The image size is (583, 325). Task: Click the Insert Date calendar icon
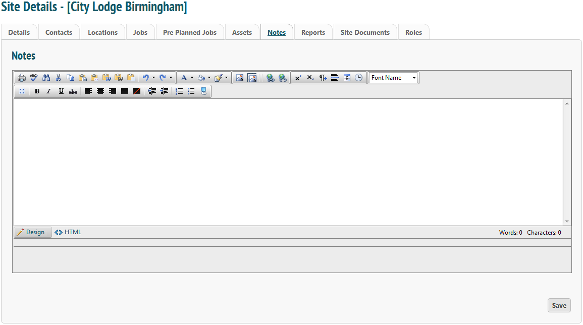347,78
